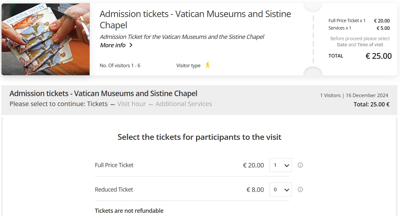The height and width of the screenshot is (216, 400).
Task: Open info icon for Reduced Ticket
Action: pos(300,190)
